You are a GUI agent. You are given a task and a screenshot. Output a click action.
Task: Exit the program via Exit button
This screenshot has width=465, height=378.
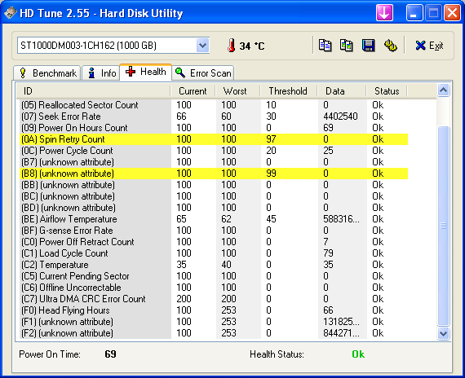pos(429,46)
